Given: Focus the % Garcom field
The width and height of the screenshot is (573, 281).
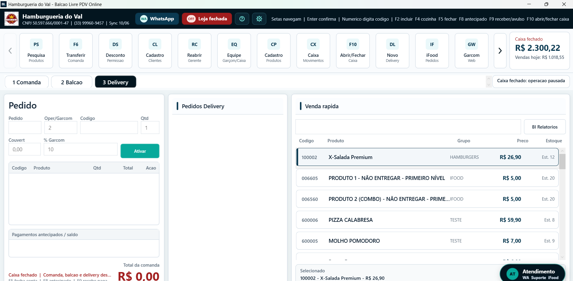Looking at the screenshot, I should coord(81,149).
